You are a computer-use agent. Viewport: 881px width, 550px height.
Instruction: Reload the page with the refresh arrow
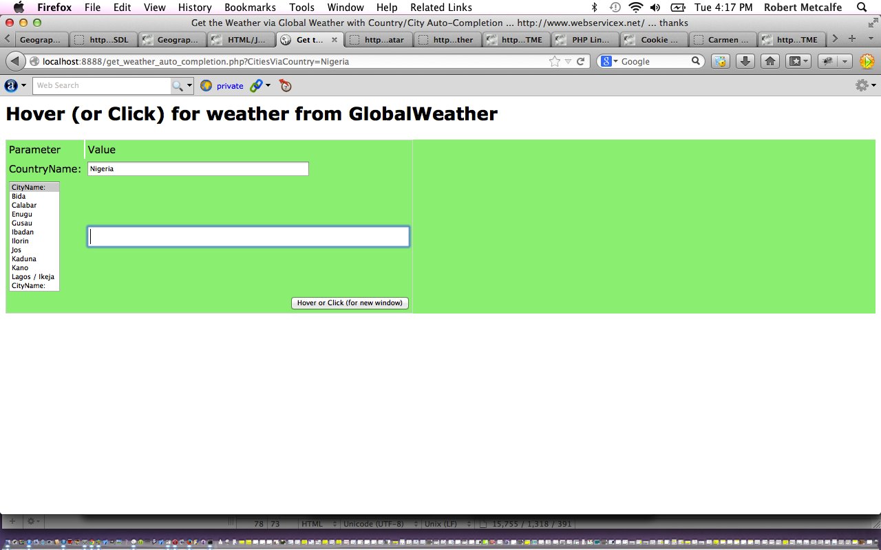point(581,61)
